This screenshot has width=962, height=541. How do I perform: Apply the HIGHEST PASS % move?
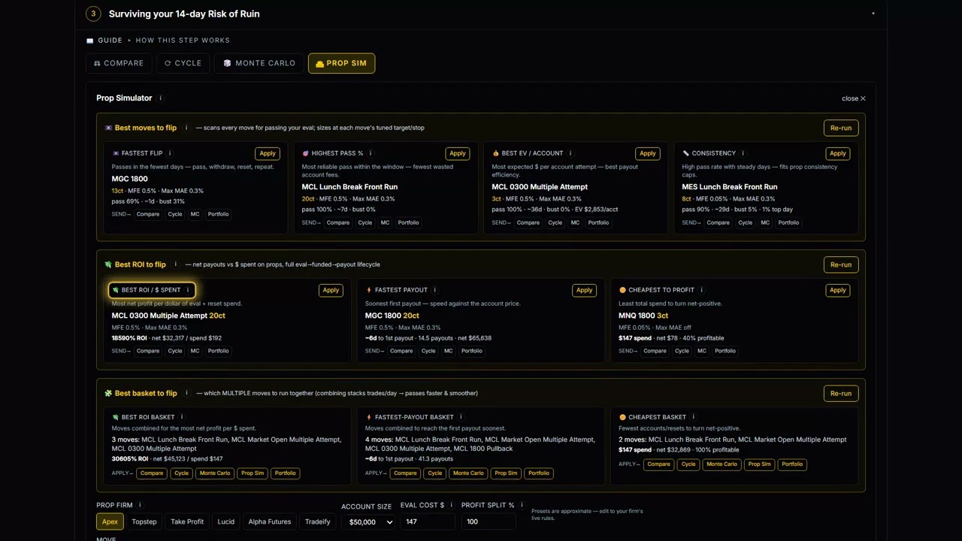(458, 153)
